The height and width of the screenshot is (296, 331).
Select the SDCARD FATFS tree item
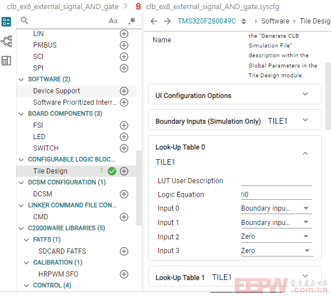pos(62,251)
